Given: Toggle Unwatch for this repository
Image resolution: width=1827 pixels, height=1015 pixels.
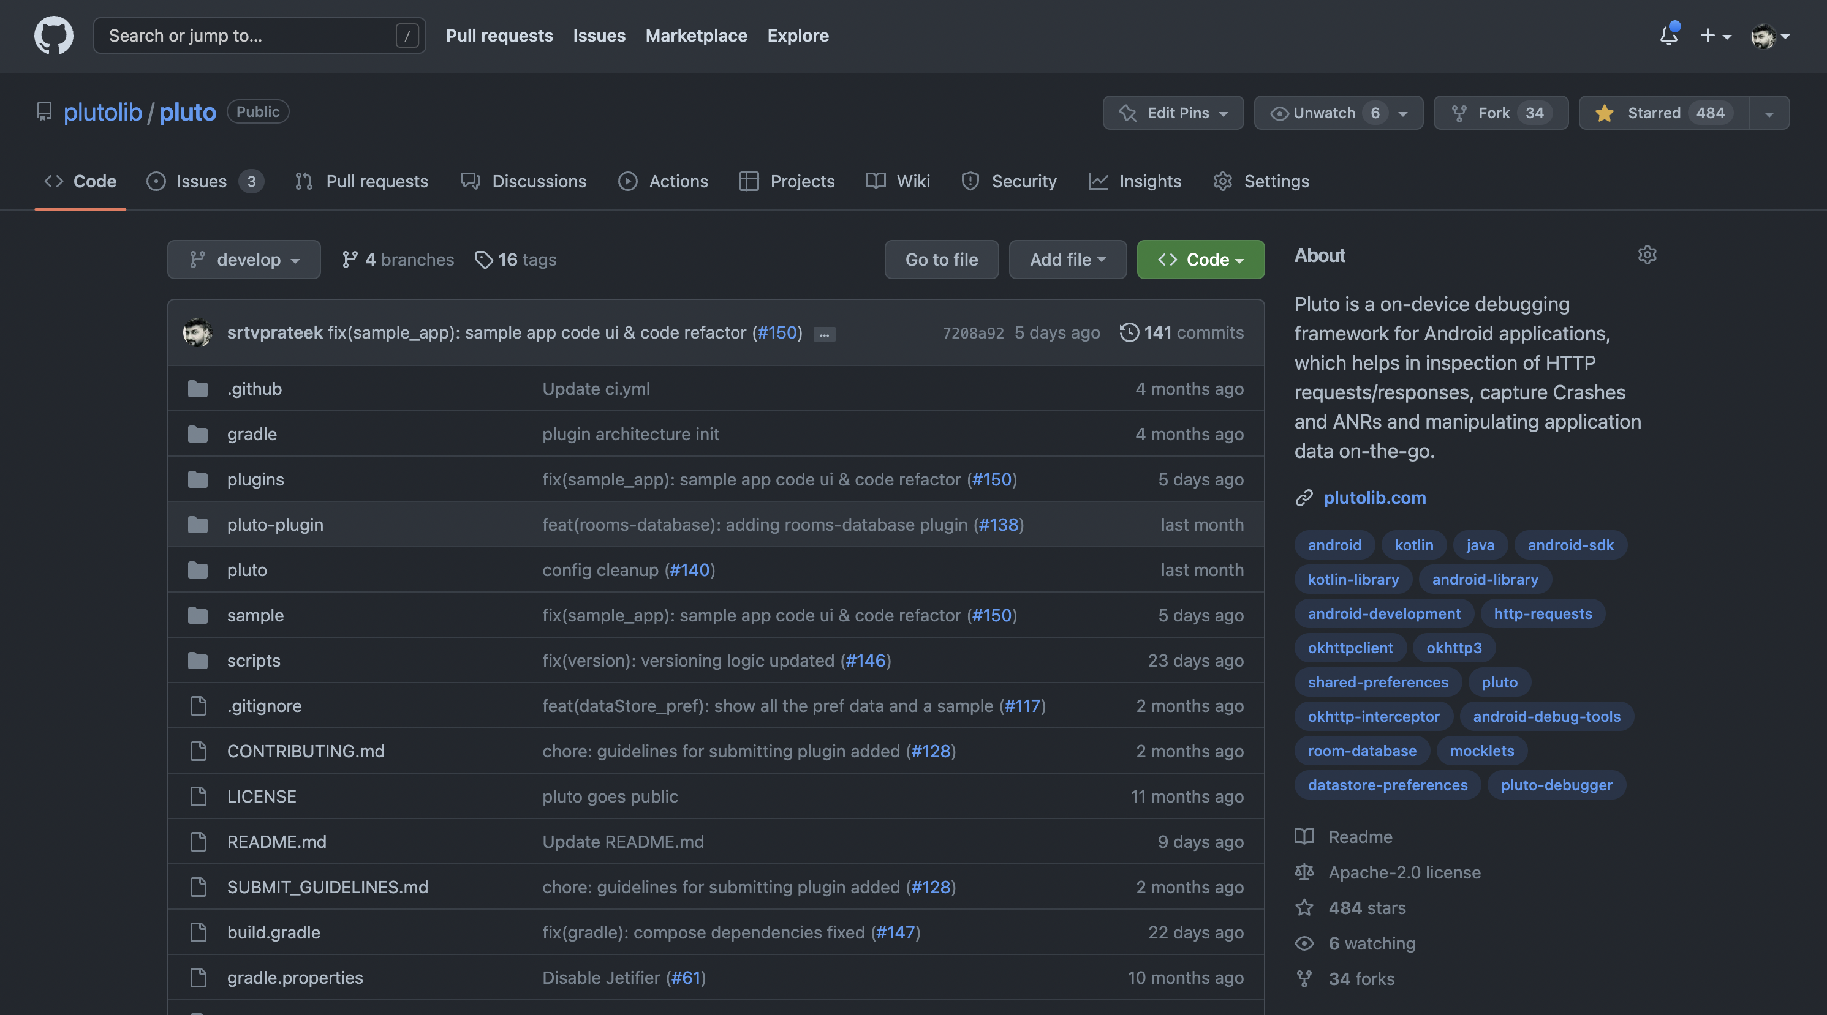Looking at the screenshot, I should click(1323, 113).
